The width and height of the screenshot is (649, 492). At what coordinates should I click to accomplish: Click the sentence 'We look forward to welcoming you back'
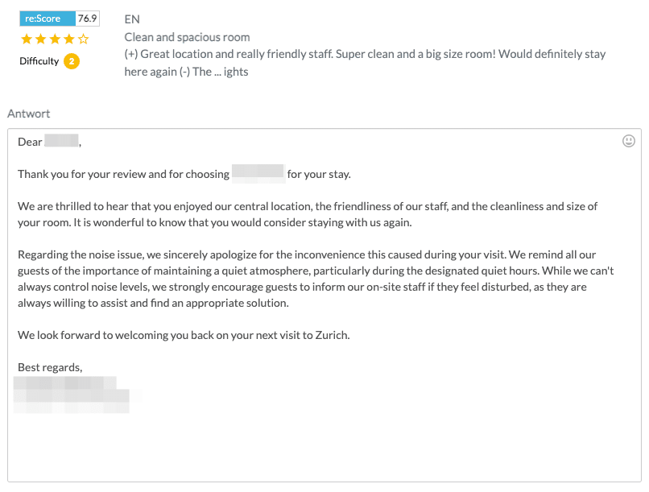184,335
